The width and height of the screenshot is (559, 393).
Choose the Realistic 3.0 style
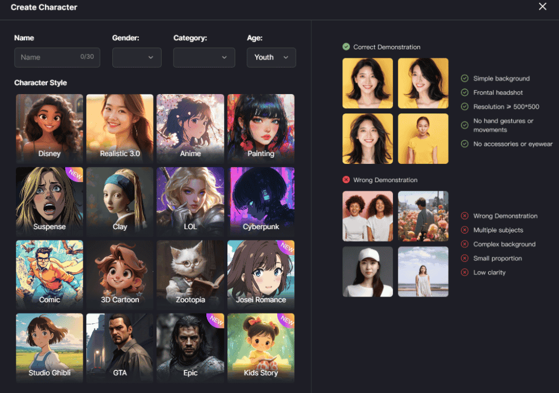120,127
